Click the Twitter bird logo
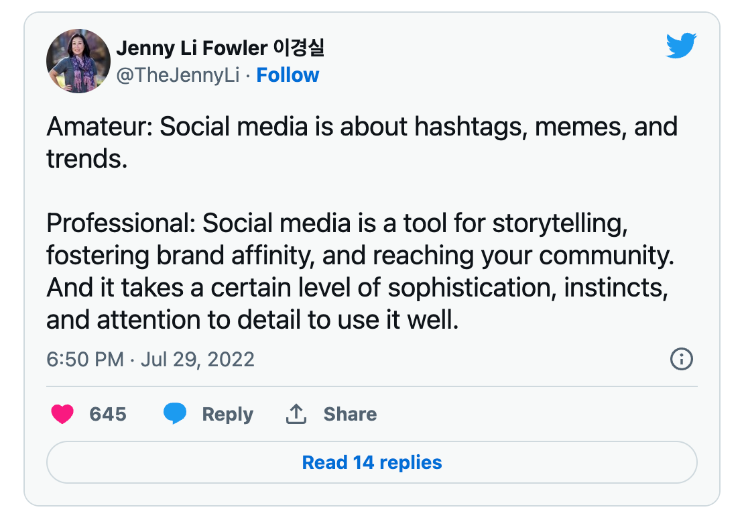 click(x=681, y=46)
